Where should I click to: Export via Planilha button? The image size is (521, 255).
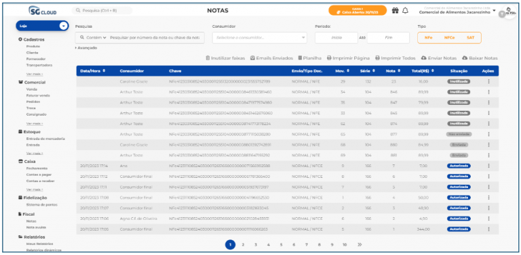(309, 58)
